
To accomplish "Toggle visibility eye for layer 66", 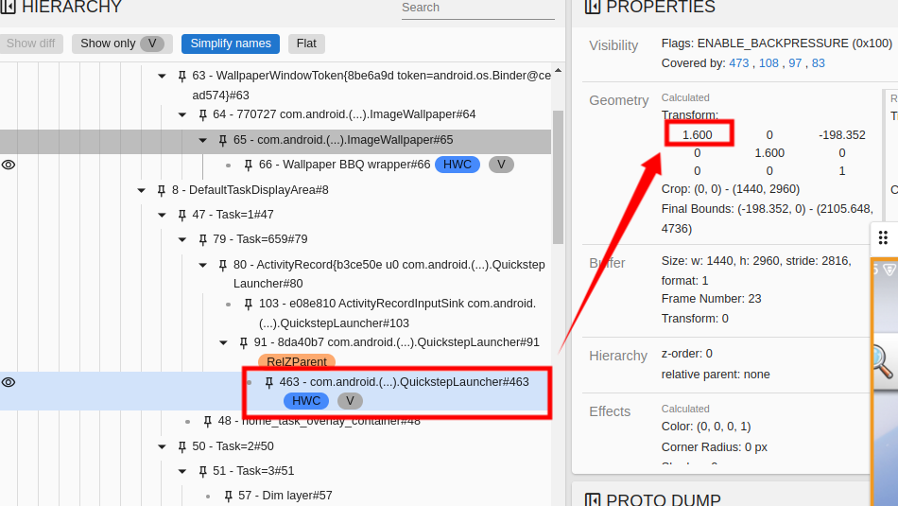I will (8, 165).
